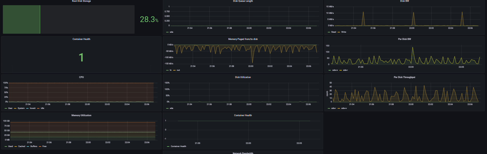Toggle the Cached series in Memory Utilization legend
This screenshot has width=487, height=154.
[22, 146]
